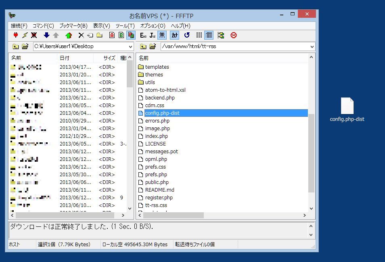Click local list scroll right arrow

point(123,215)
